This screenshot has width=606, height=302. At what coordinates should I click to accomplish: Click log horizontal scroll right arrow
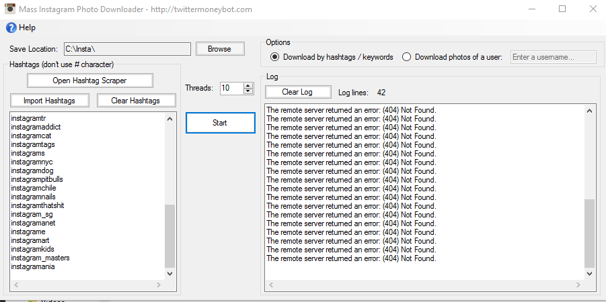click(x=578, y=285)
